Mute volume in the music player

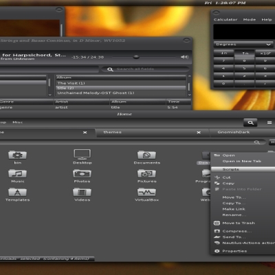pyautogui.click(x=184, y=57)
